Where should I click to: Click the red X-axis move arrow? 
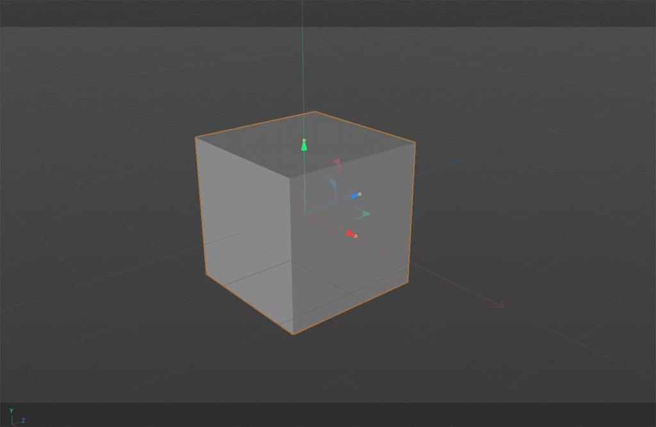[x=350, y=233]
